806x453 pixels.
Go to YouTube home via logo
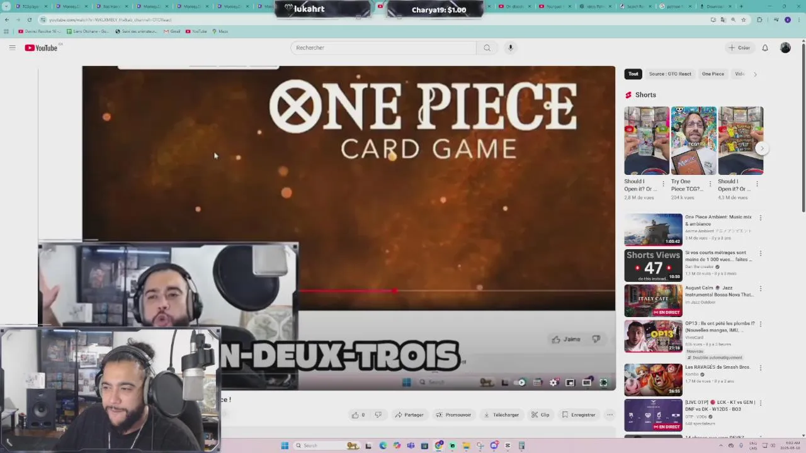point(42,48)
